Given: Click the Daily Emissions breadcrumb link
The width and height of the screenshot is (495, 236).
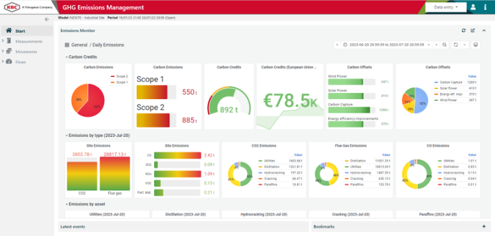Looking at the screenshot, I should (108, 45).
